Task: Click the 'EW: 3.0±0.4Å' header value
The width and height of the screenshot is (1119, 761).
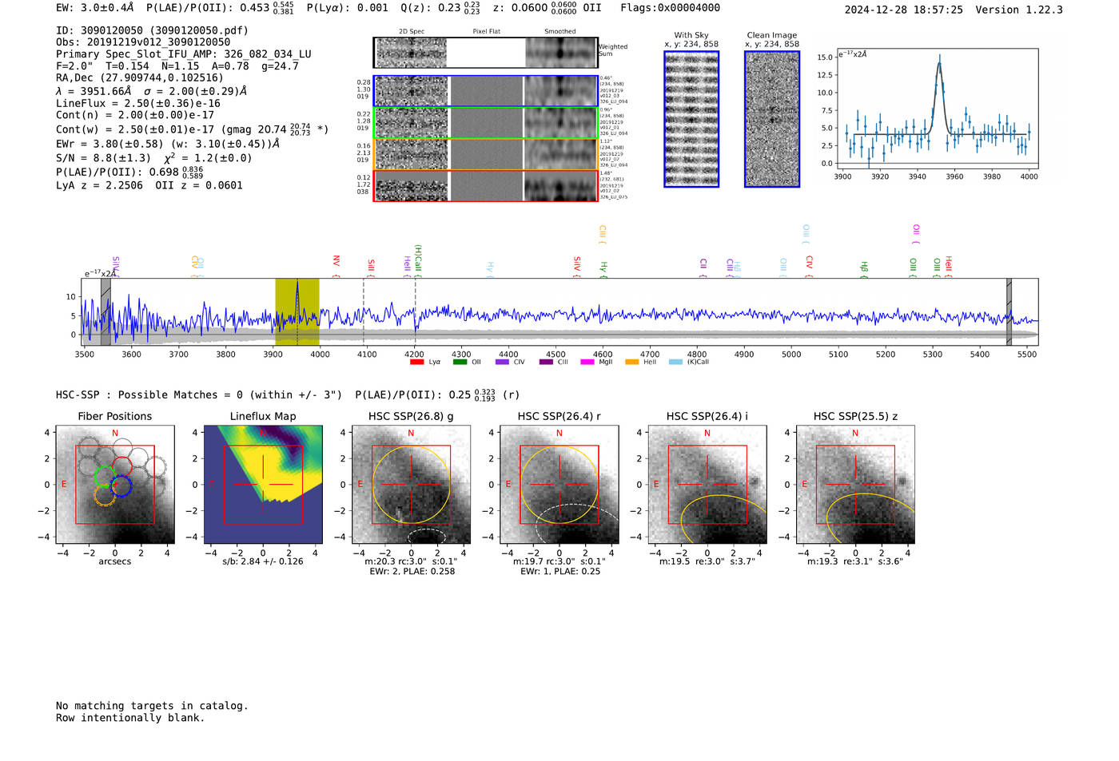Action: point(95,7)
